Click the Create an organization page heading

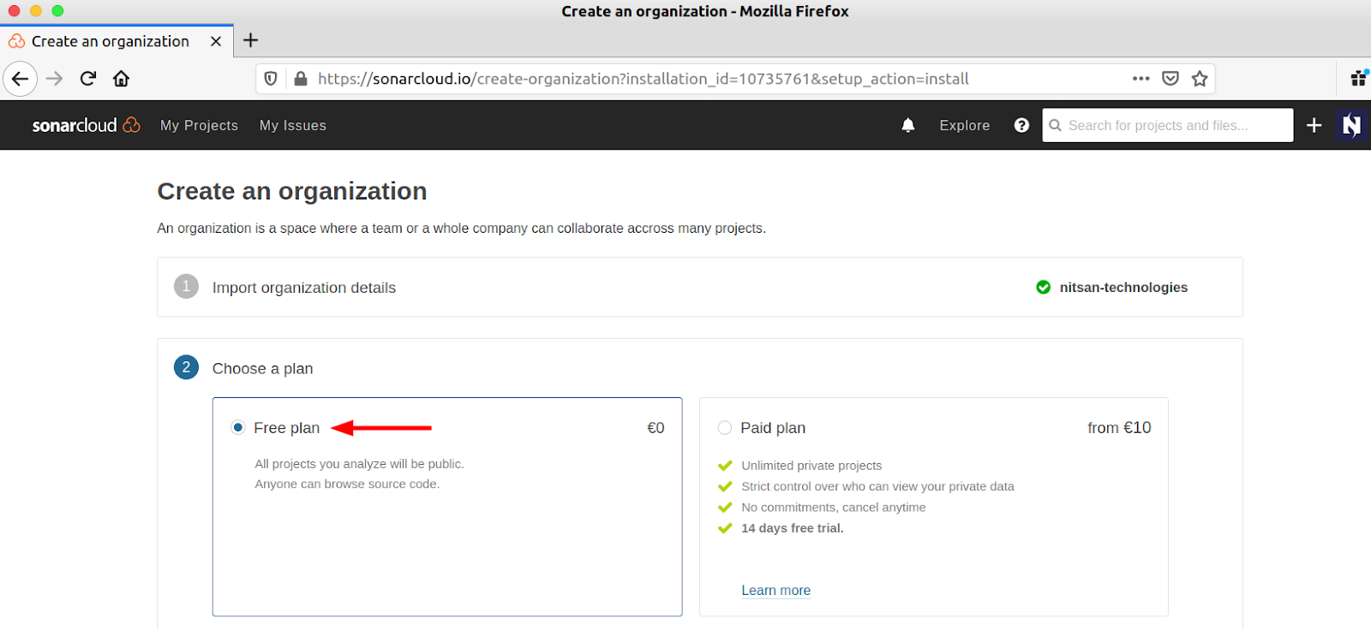click(292, 191)
